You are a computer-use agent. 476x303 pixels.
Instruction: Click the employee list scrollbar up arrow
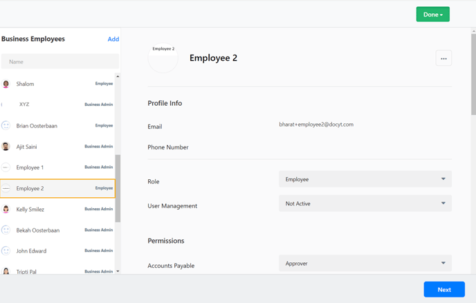click(118, 76)
